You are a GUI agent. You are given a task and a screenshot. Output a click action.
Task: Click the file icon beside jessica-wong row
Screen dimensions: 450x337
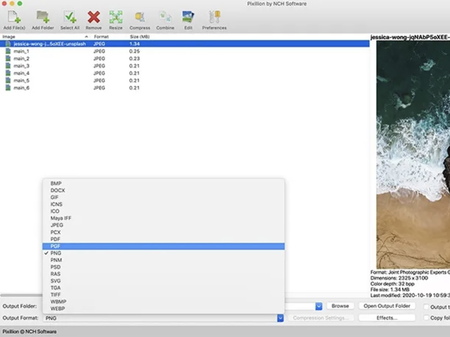8,44
